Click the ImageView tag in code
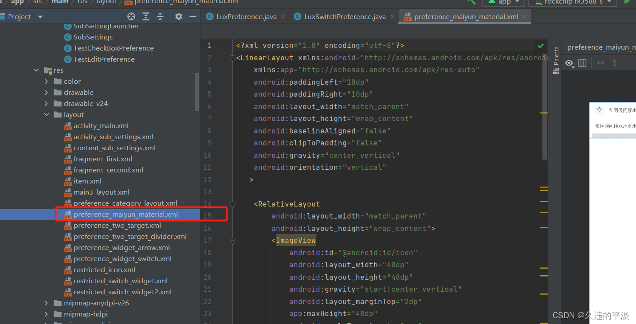 click(x=296, y=241)
